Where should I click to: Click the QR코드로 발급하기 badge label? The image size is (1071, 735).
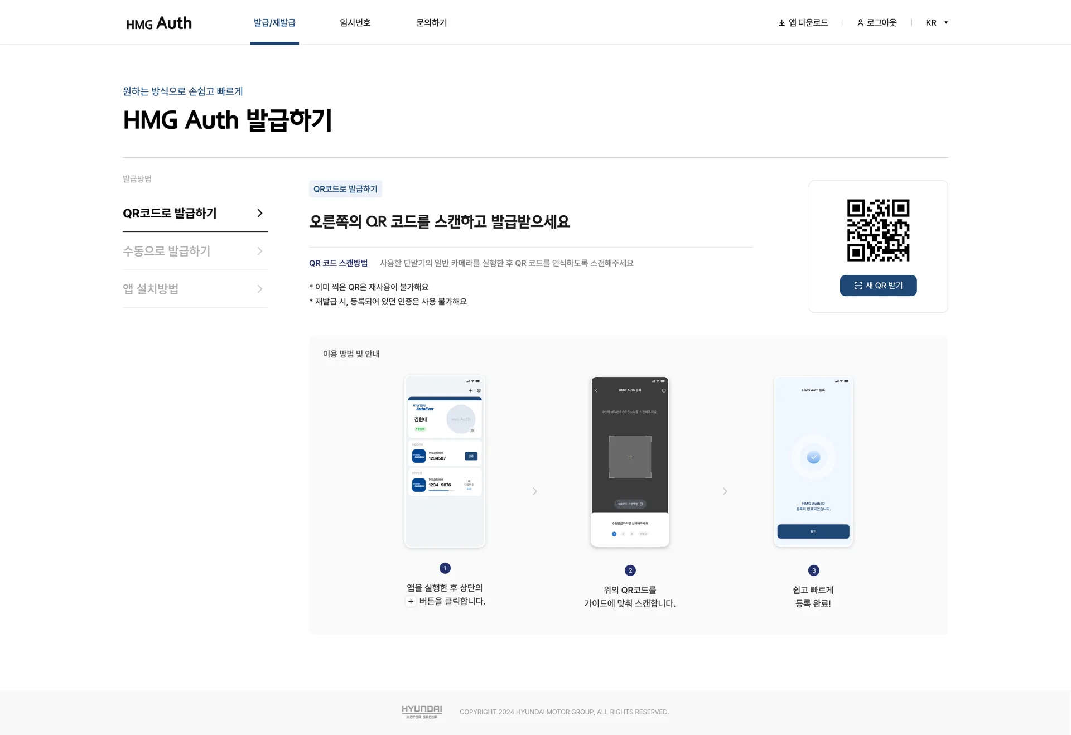coord(345,189)
